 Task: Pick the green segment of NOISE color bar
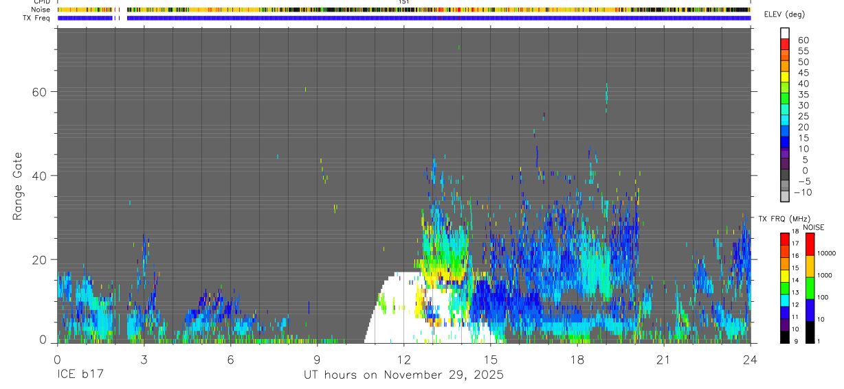pos(810,288)
